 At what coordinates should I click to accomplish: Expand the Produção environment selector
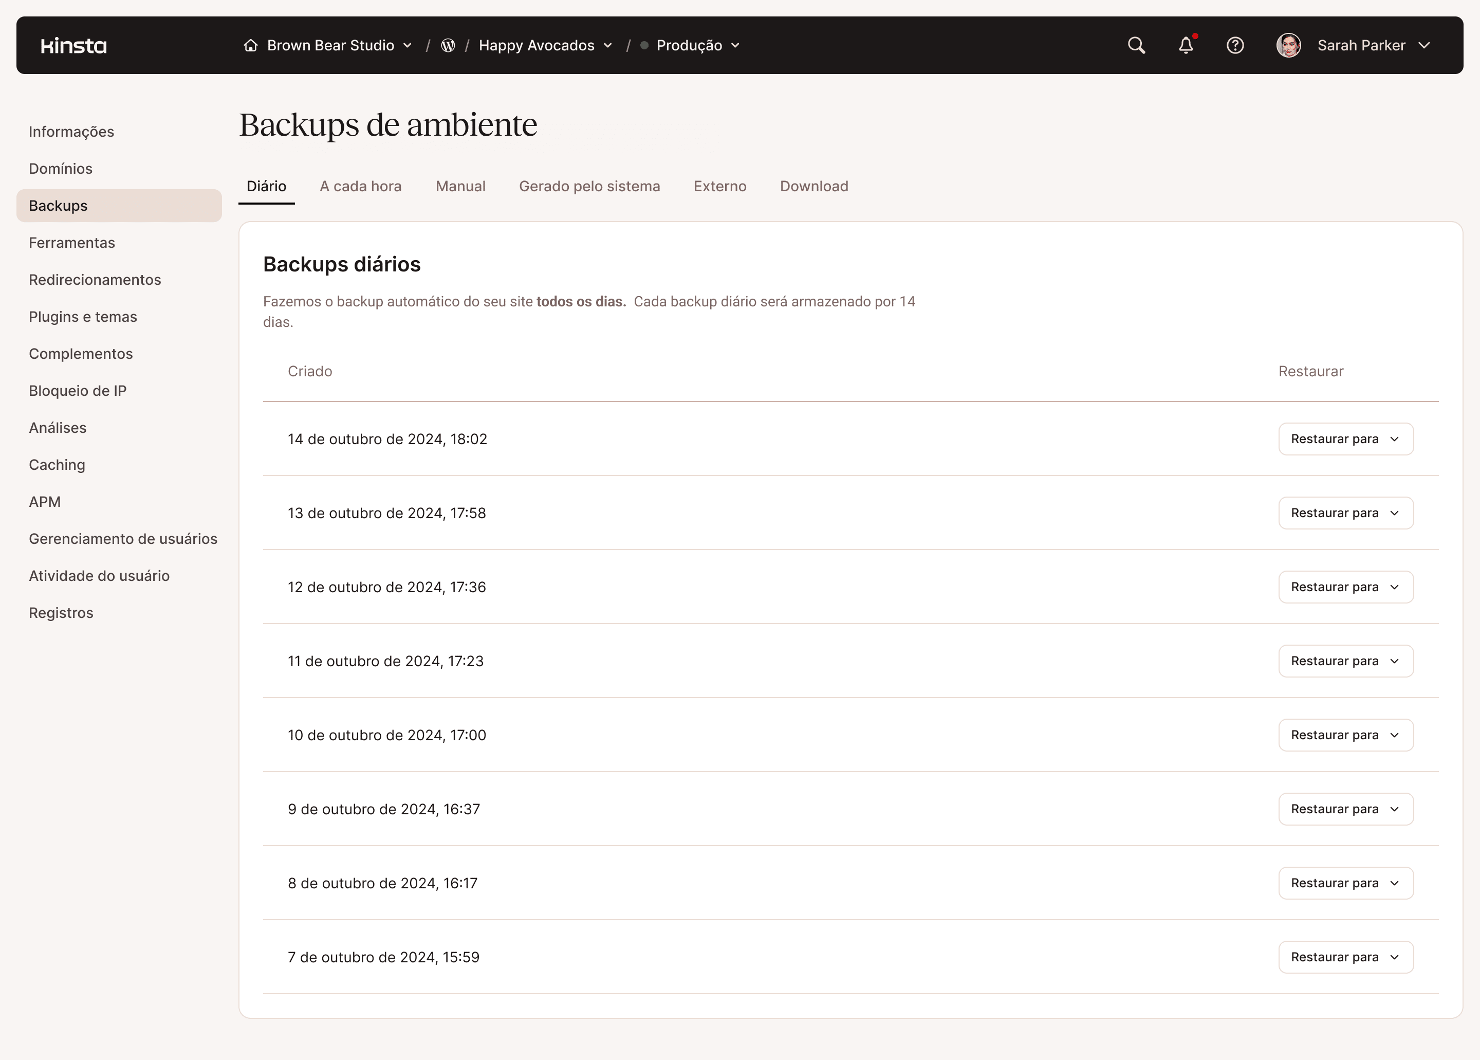pos(736,46)
